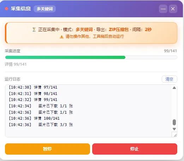Screen dimensions: 184x161
Task: Click the 采集信息 window title
Action: (x=21, y=9)
